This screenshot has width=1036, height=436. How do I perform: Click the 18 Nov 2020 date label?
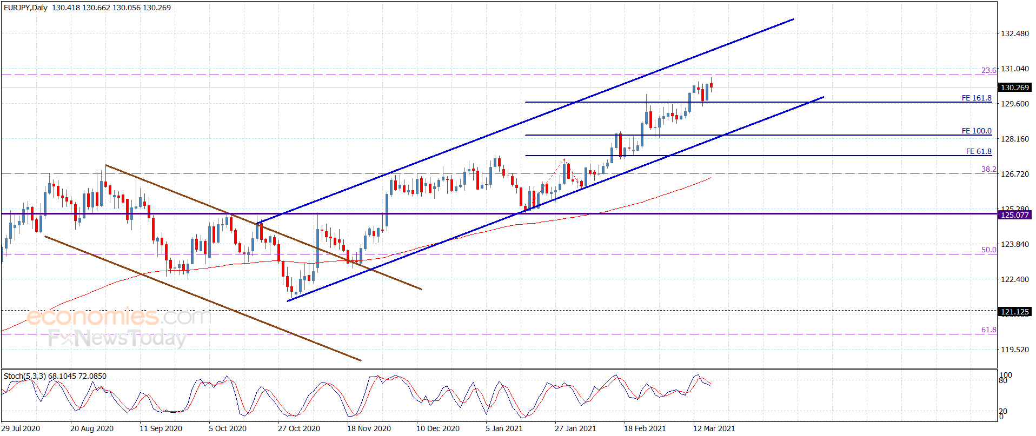pos(369,428)
